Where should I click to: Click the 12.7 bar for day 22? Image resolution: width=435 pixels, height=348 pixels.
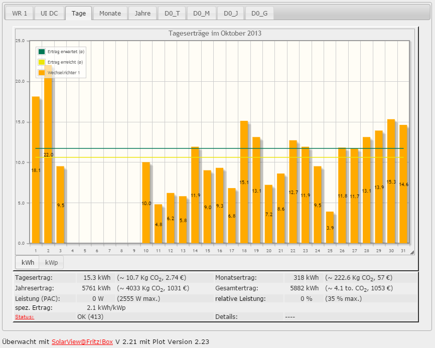click(293, 192)
